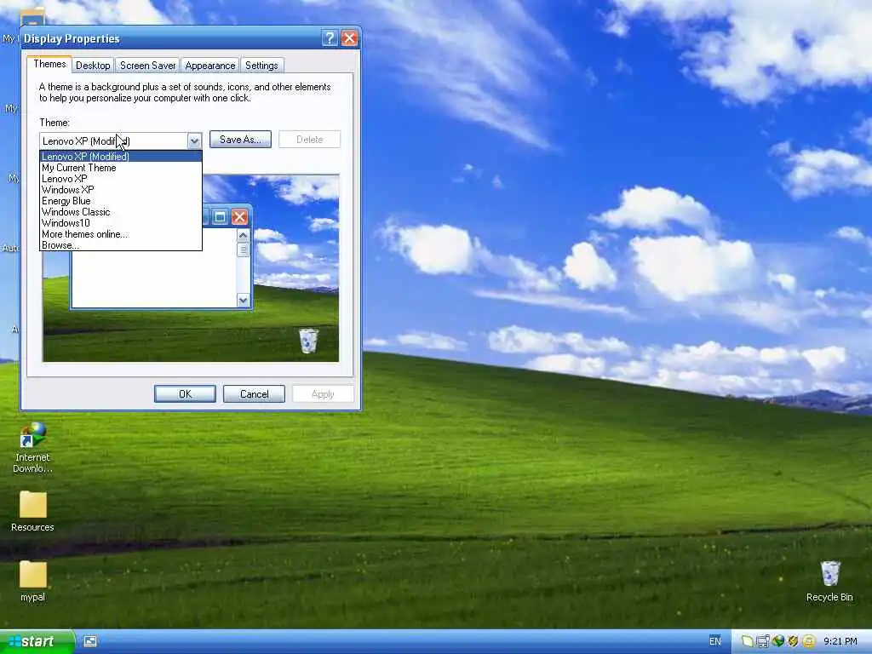This screenshot has width=872, height=654.
Task: Click the disabled Apply button
Action: 323,393
